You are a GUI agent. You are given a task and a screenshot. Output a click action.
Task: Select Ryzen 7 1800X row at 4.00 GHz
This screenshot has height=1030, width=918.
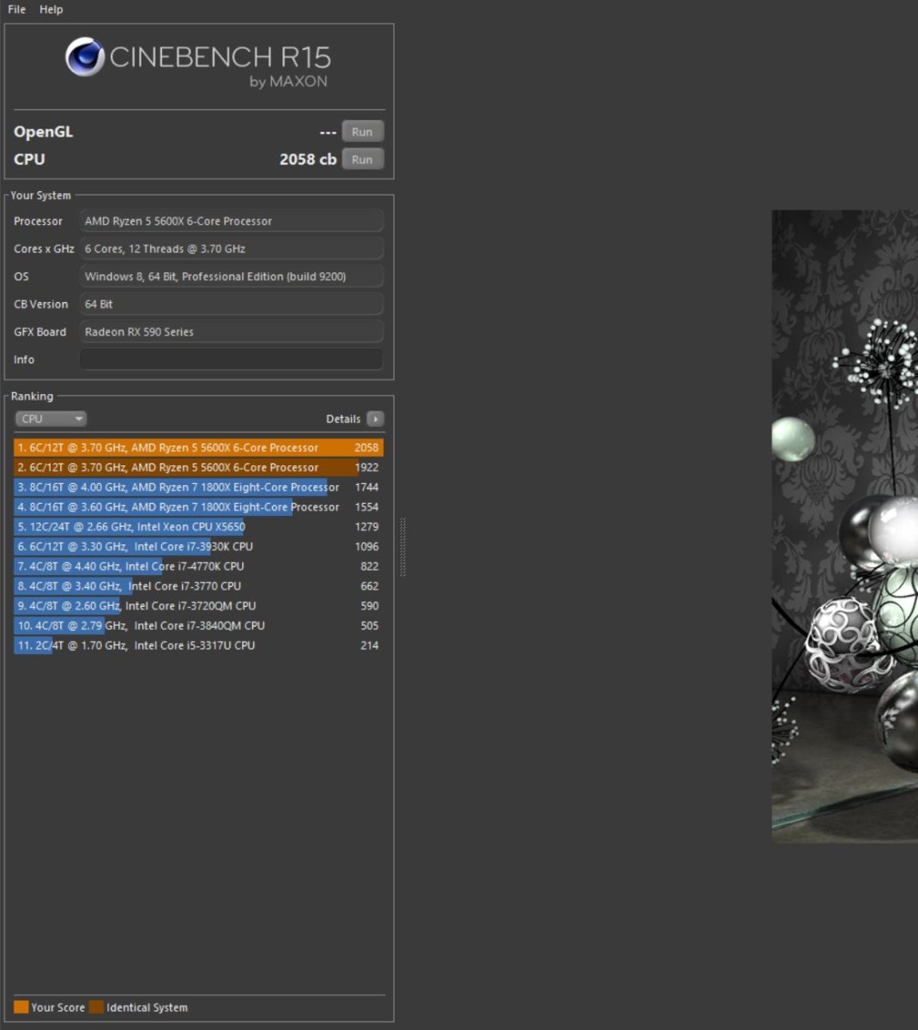198,487
